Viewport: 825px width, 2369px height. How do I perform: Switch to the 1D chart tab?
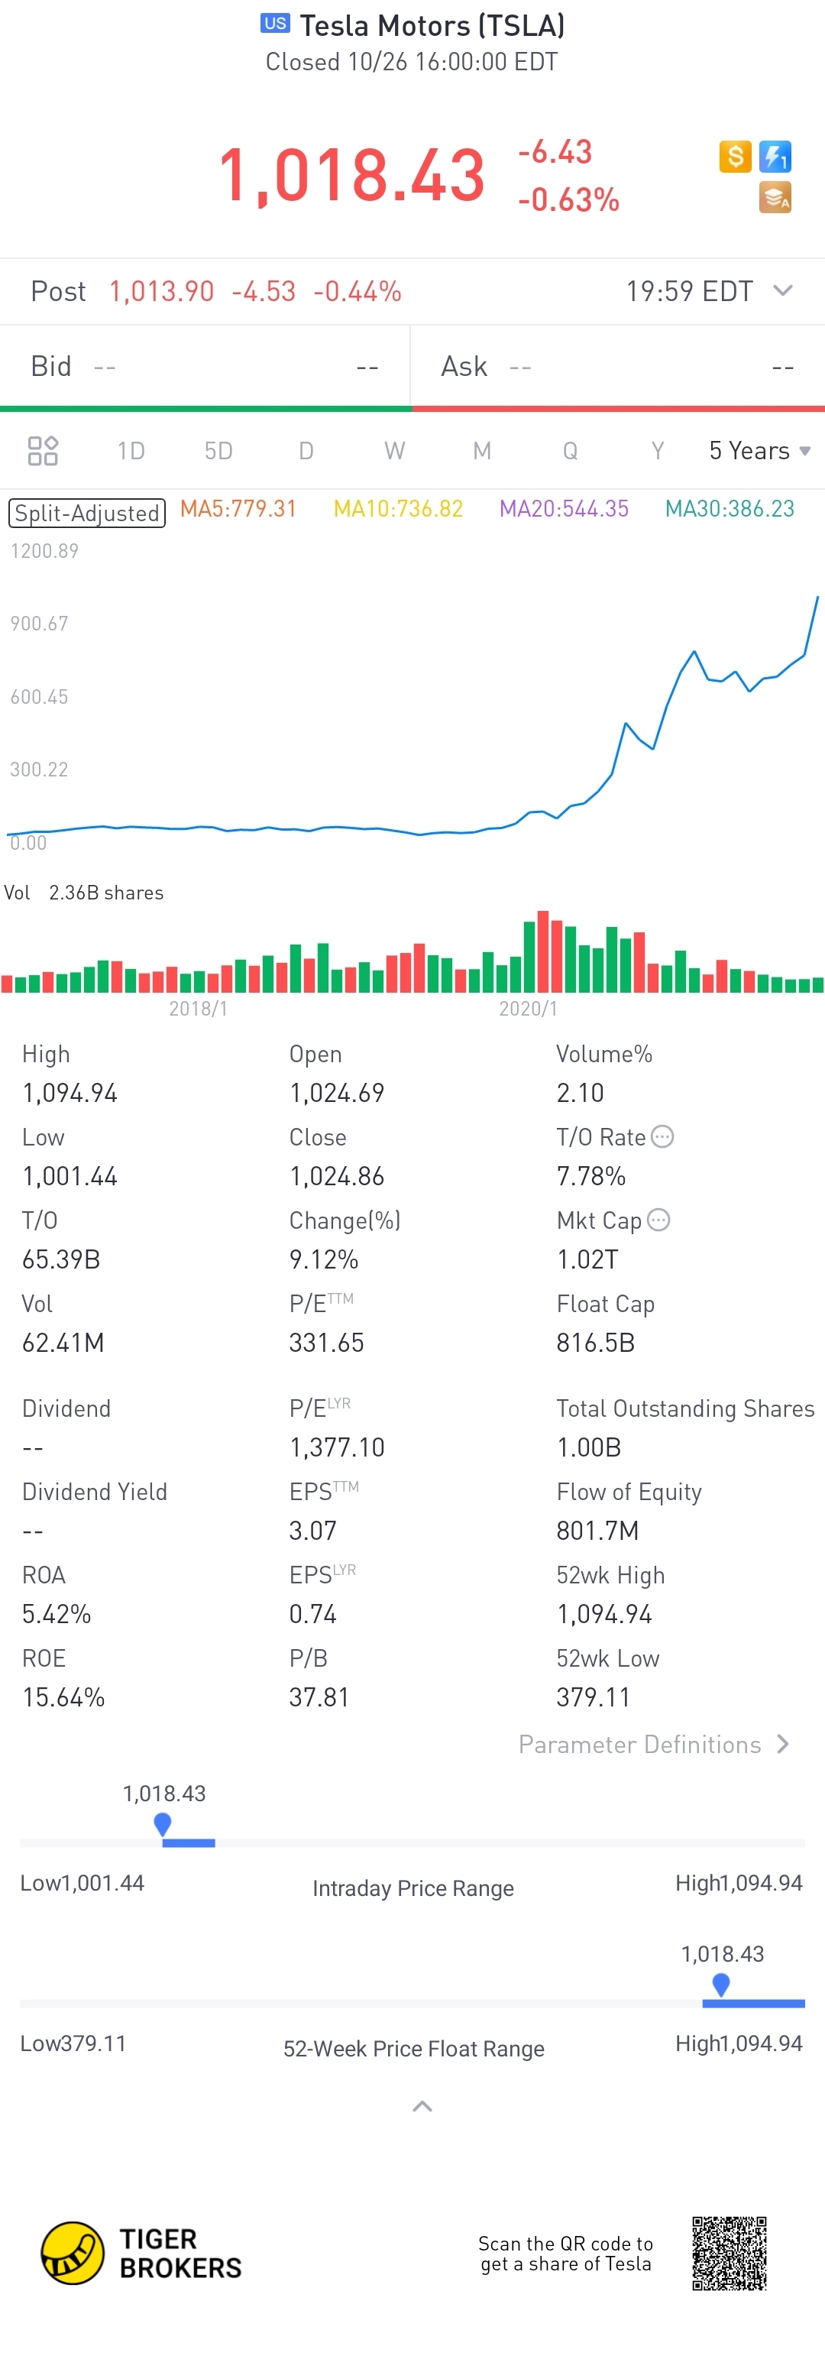(131, 451)
